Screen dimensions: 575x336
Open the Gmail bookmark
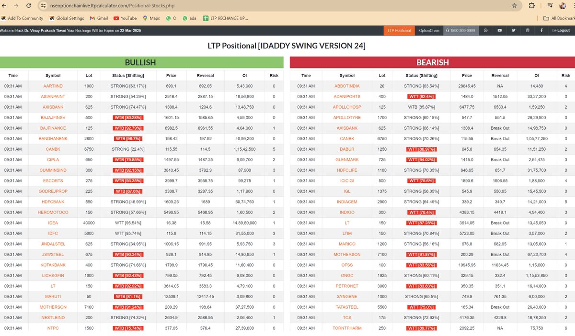tap(99, 18)
